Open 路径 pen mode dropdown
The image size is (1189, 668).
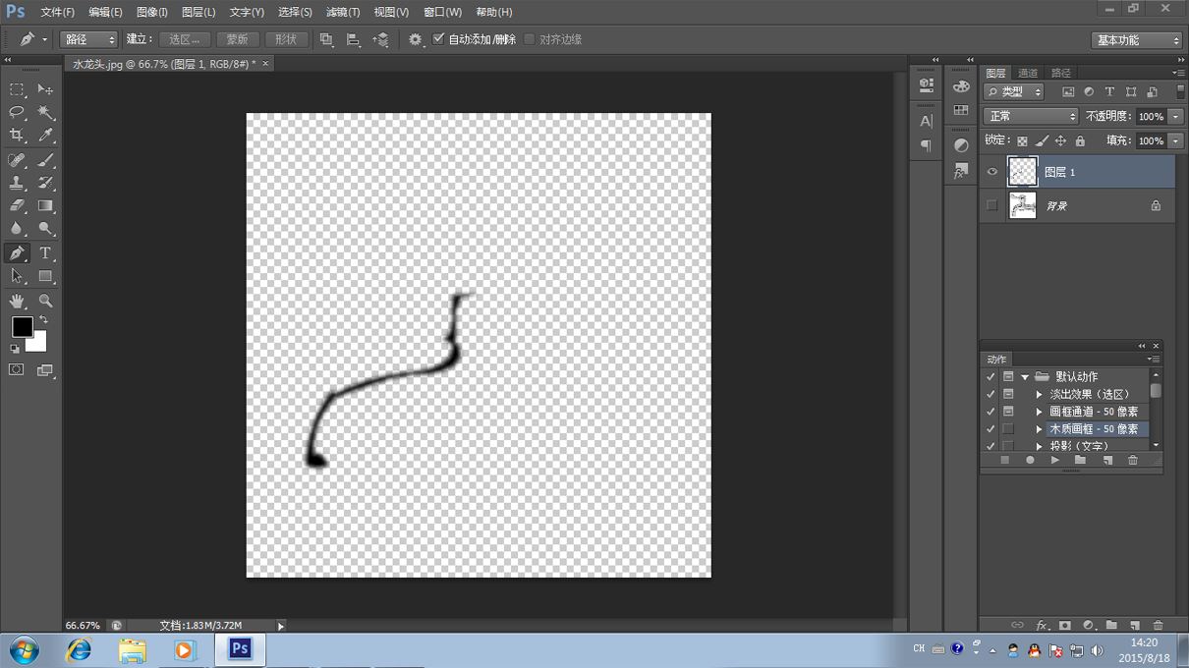(x=89, y=39)
